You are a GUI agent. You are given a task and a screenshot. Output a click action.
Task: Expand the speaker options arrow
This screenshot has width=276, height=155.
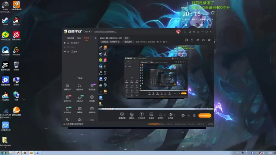click(175, 115)
